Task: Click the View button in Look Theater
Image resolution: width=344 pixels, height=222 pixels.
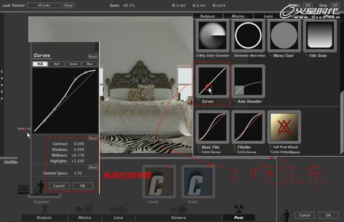Action: click(x=68, y=5)
